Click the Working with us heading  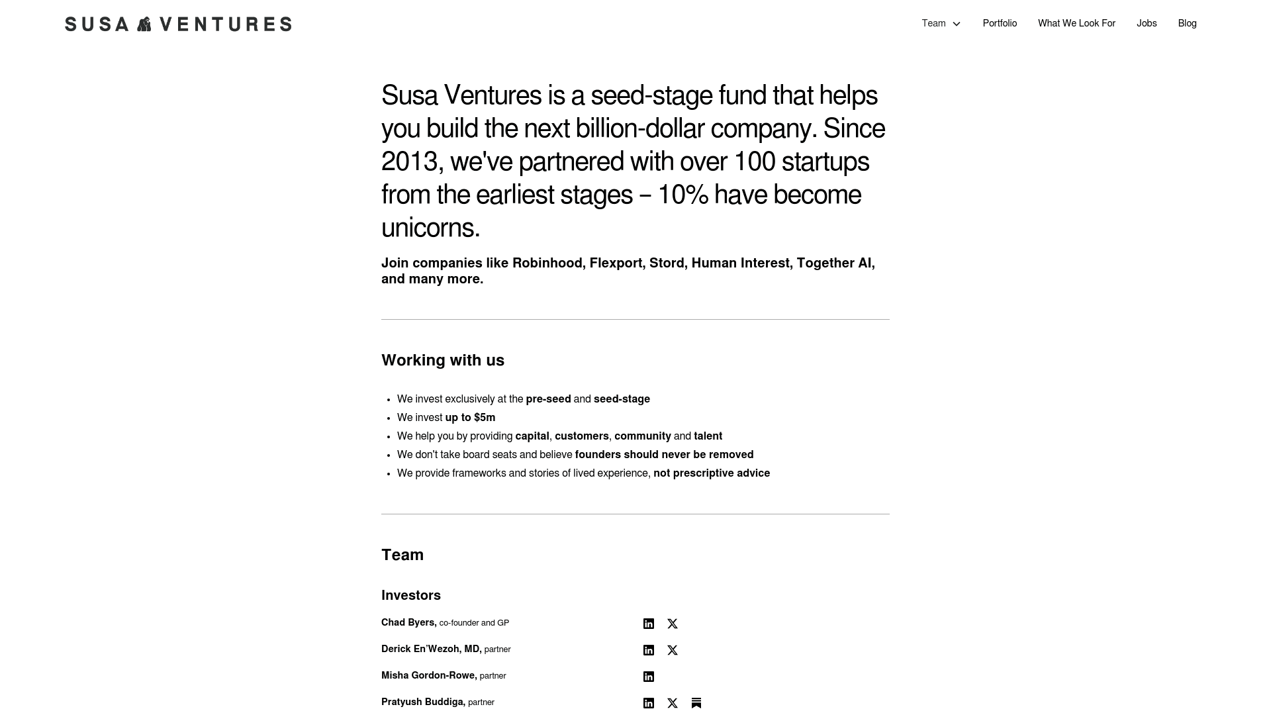tap(443, 361)
